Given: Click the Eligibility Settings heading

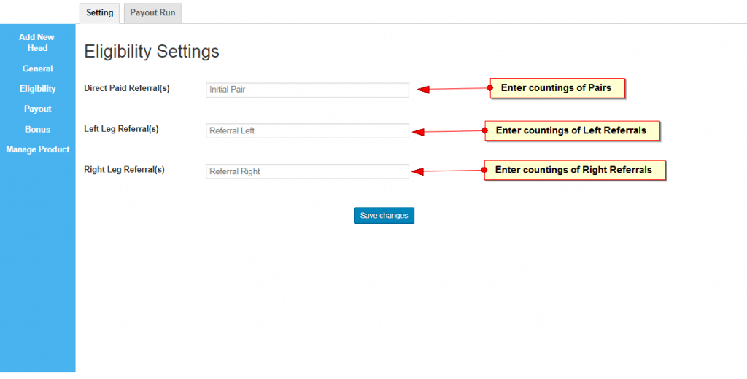Looking at the screenshot, I should click(x=152, y=52).
